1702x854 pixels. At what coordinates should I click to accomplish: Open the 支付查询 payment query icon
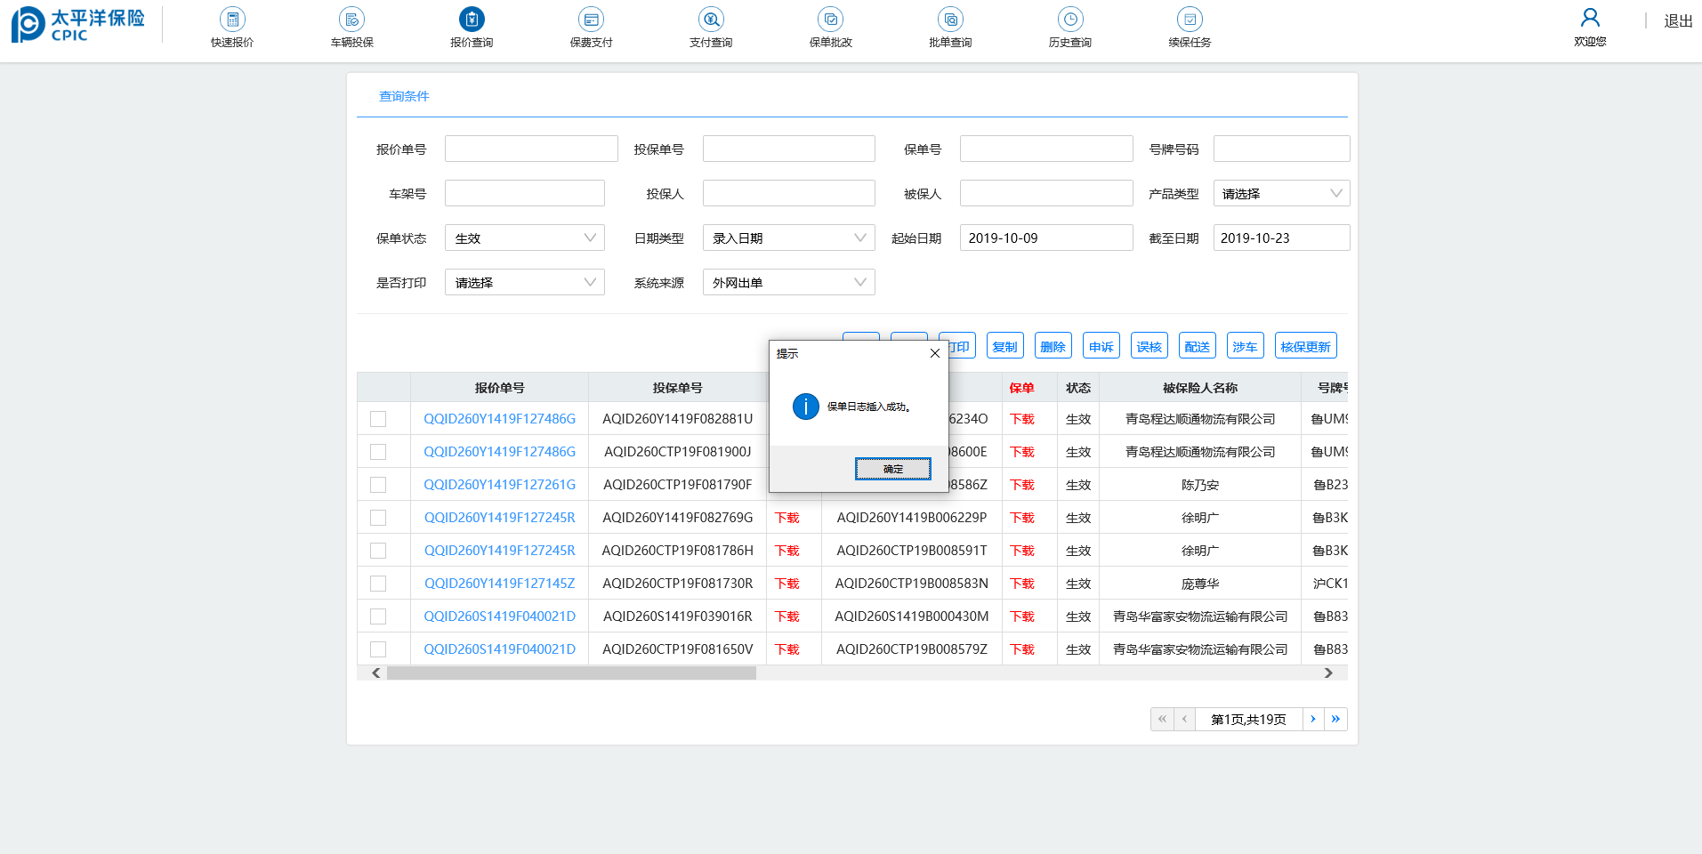[711, 20]
